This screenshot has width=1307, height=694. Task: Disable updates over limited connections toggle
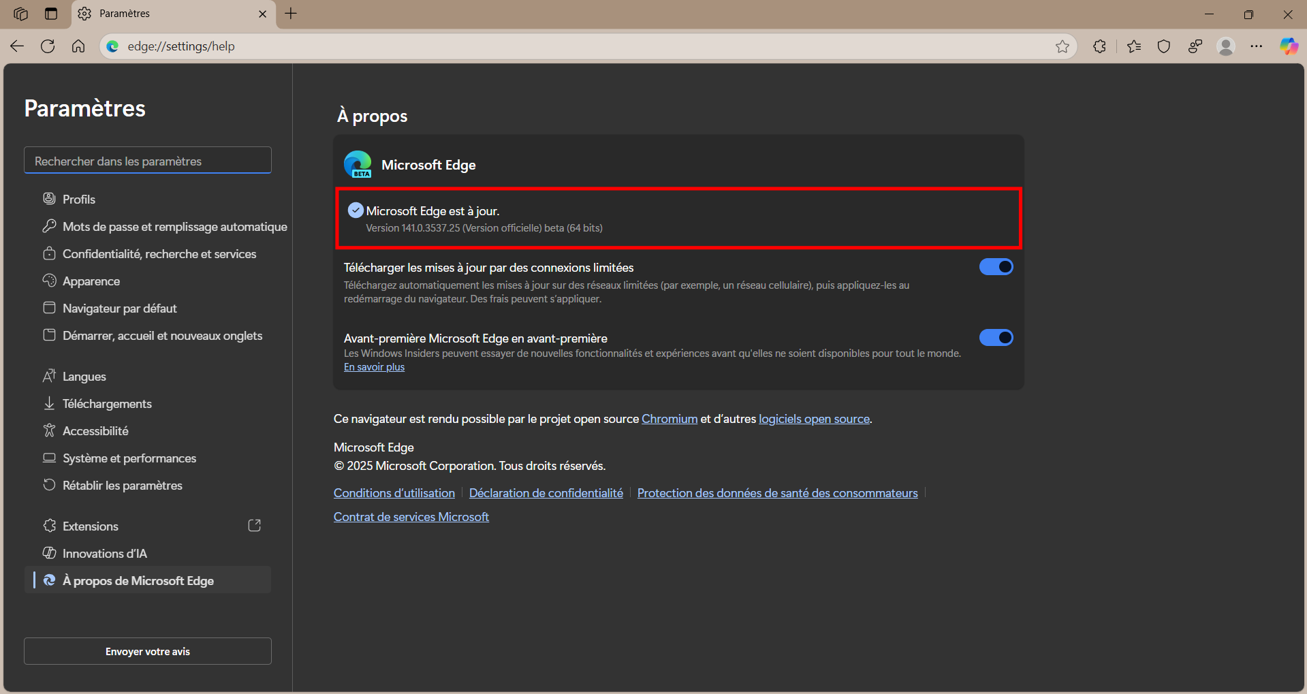[x=996, y=267]
